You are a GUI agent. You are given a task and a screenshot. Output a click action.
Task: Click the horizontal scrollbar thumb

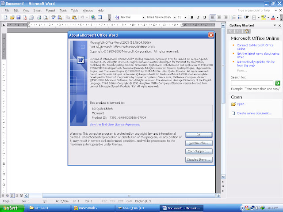pyautogui.click(x=129, y=196)
